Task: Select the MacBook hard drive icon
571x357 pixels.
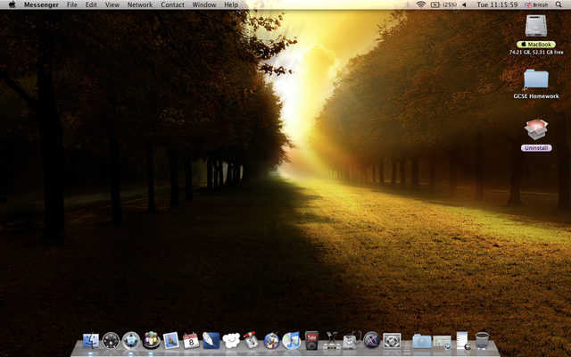Action: coord(536,27)
